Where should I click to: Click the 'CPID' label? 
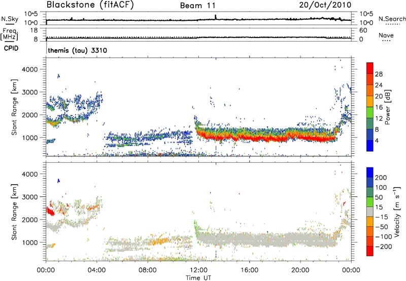(x=11, y=48)
